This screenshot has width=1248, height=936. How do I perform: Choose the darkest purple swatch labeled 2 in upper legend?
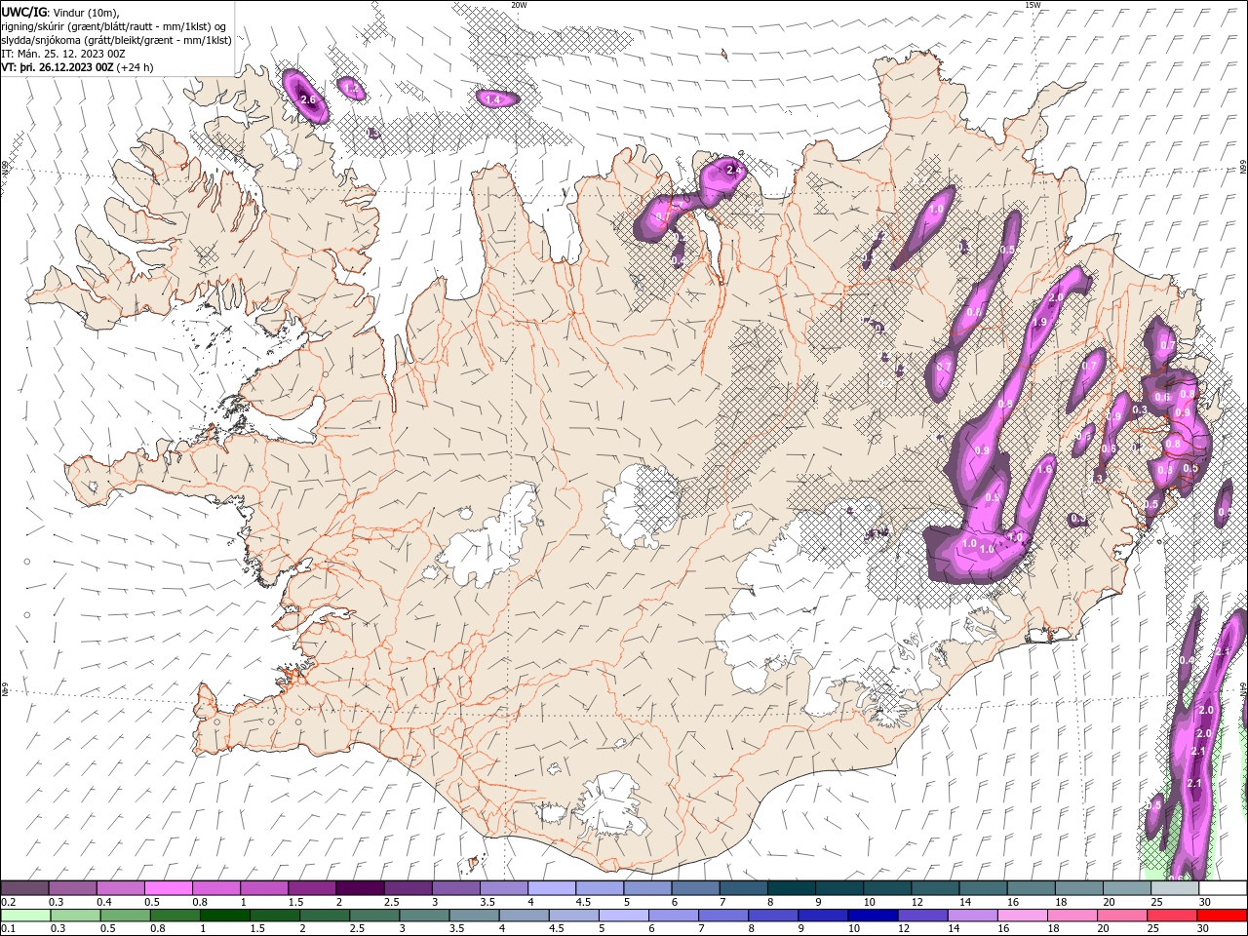tap(360, 888)
